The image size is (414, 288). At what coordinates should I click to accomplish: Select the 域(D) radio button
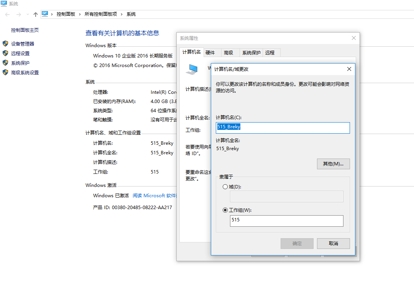(225, 187)
